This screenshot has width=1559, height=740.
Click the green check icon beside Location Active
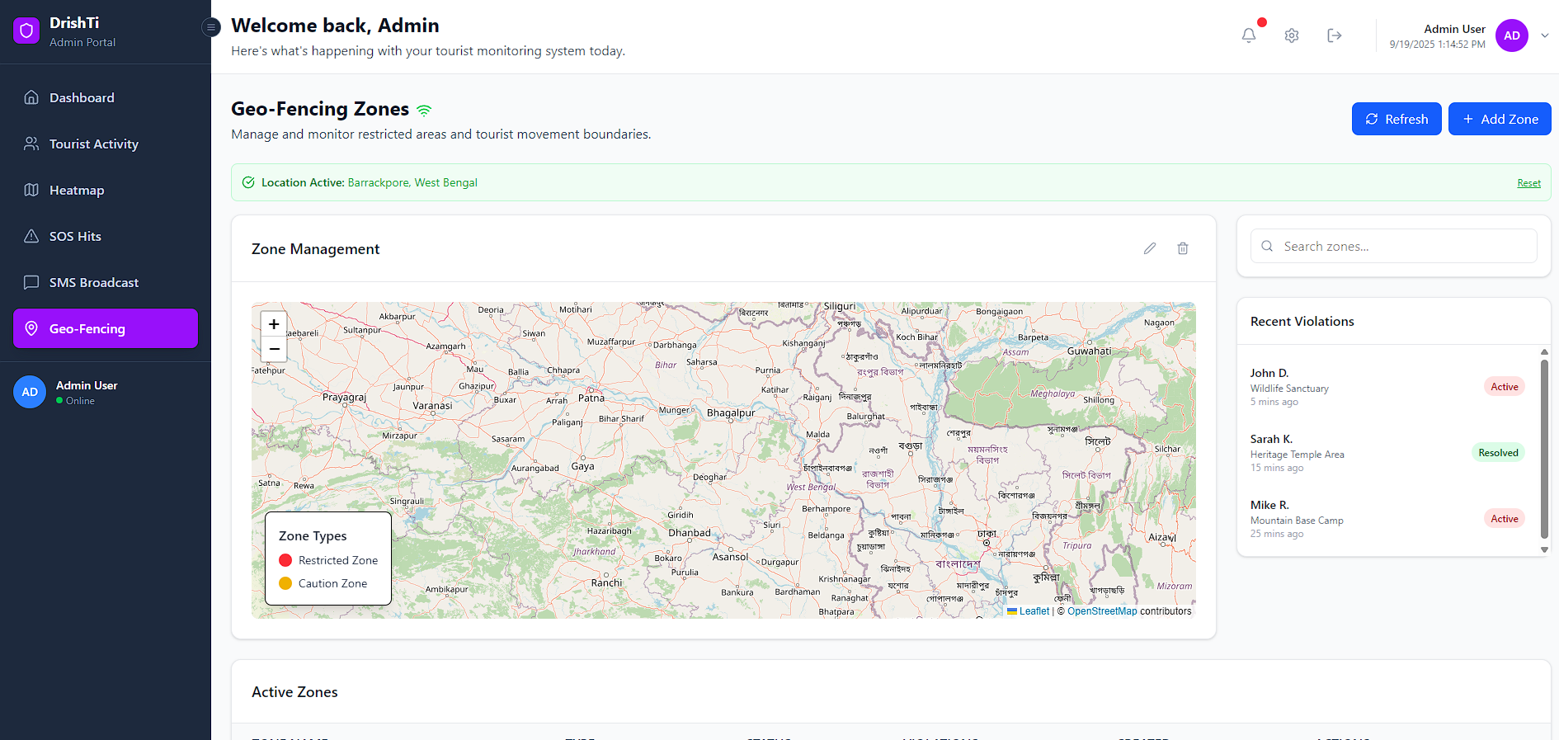click(x=248, y=182)
